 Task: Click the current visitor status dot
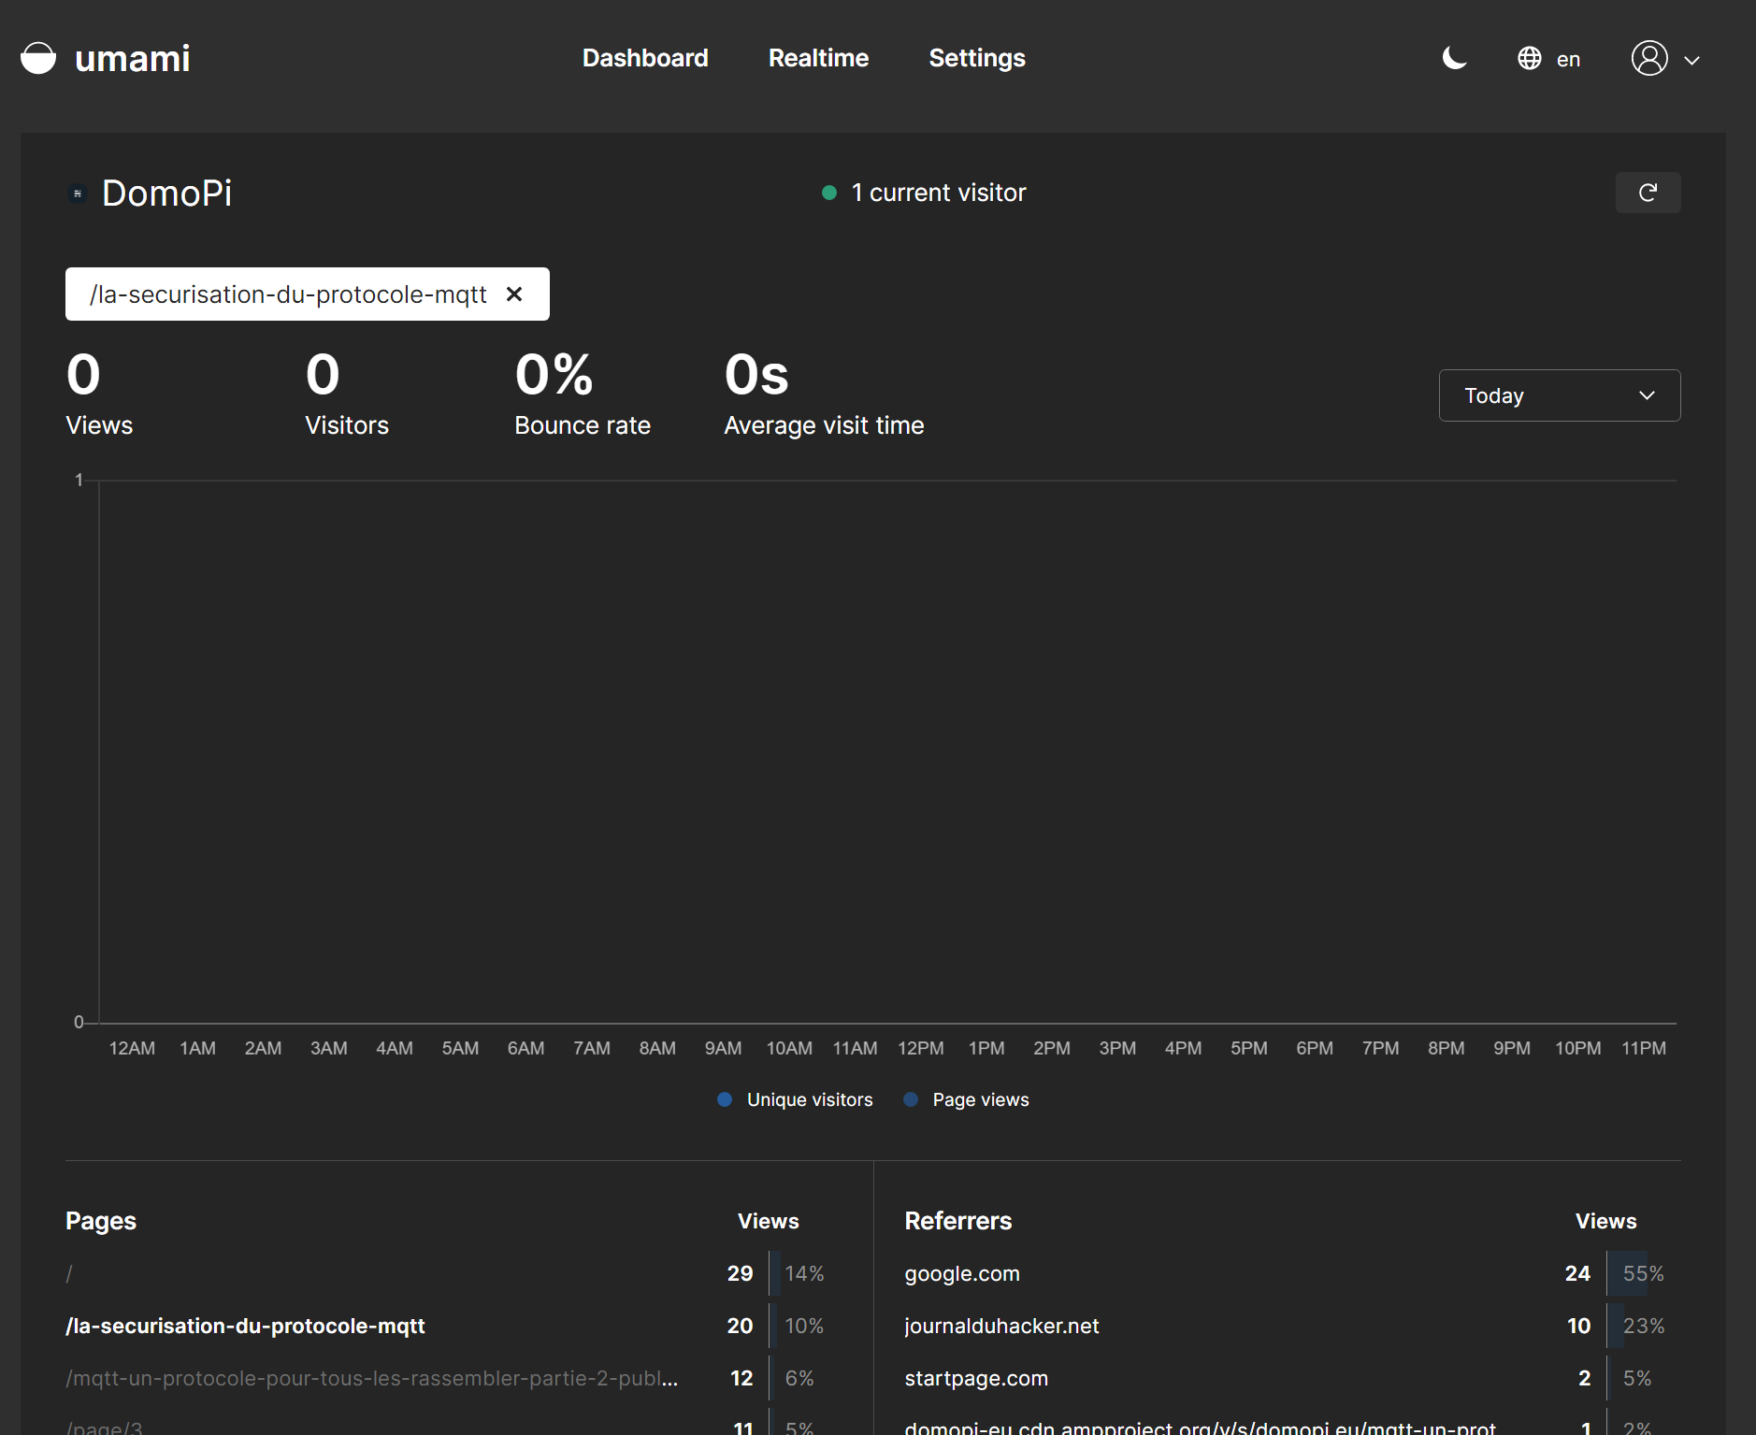point(829,193)
